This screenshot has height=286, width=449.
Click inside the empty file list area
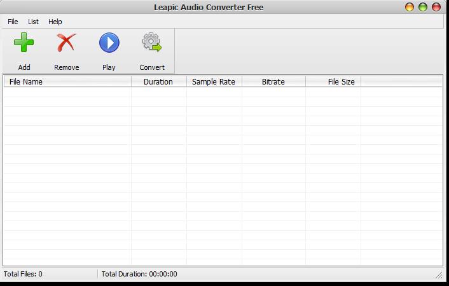[x=223, y=178]
